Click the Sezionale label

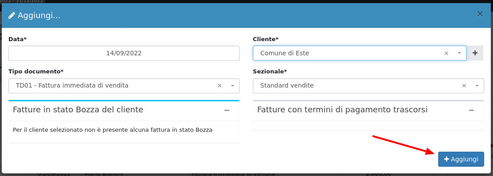[x=270, y=71]
